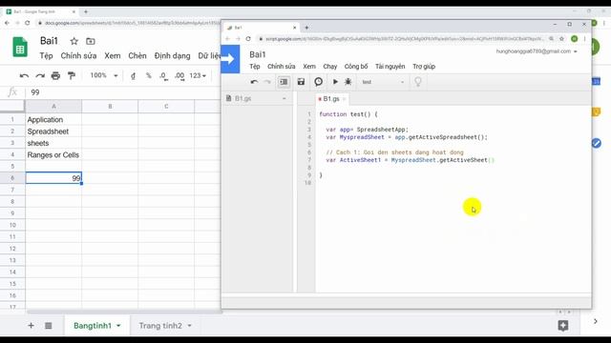Open the 100% zoom dropdown
The width and height of the screenshot is (611, 343).
click(104, 75)
